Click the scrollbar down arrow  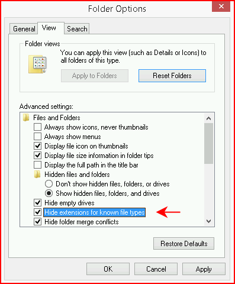[208, 221]
